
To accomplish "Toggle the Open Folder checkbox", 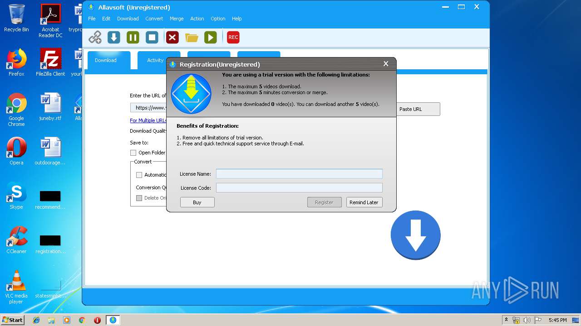I will (133, 153).
